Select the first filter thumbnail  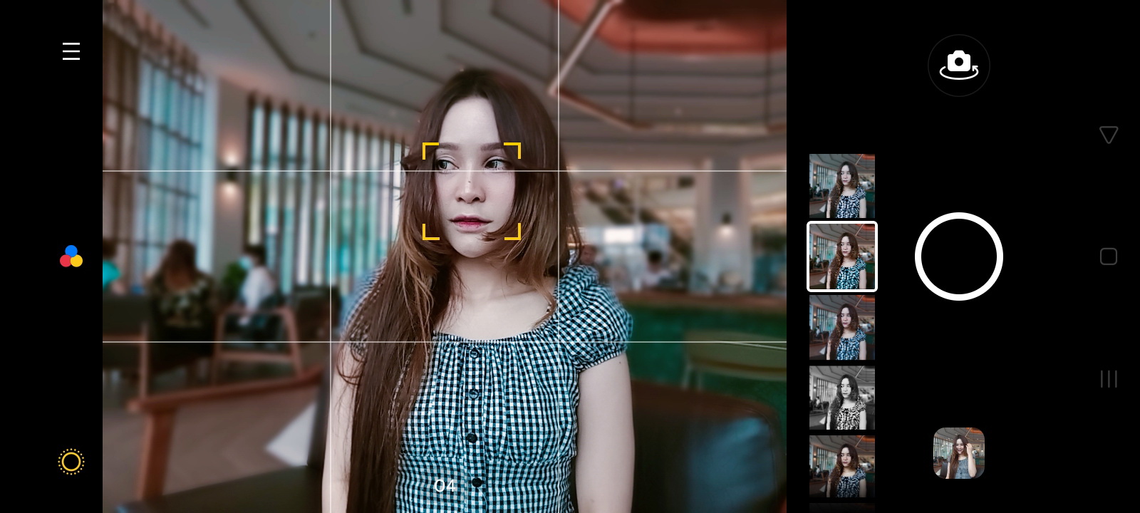point(842,186)
